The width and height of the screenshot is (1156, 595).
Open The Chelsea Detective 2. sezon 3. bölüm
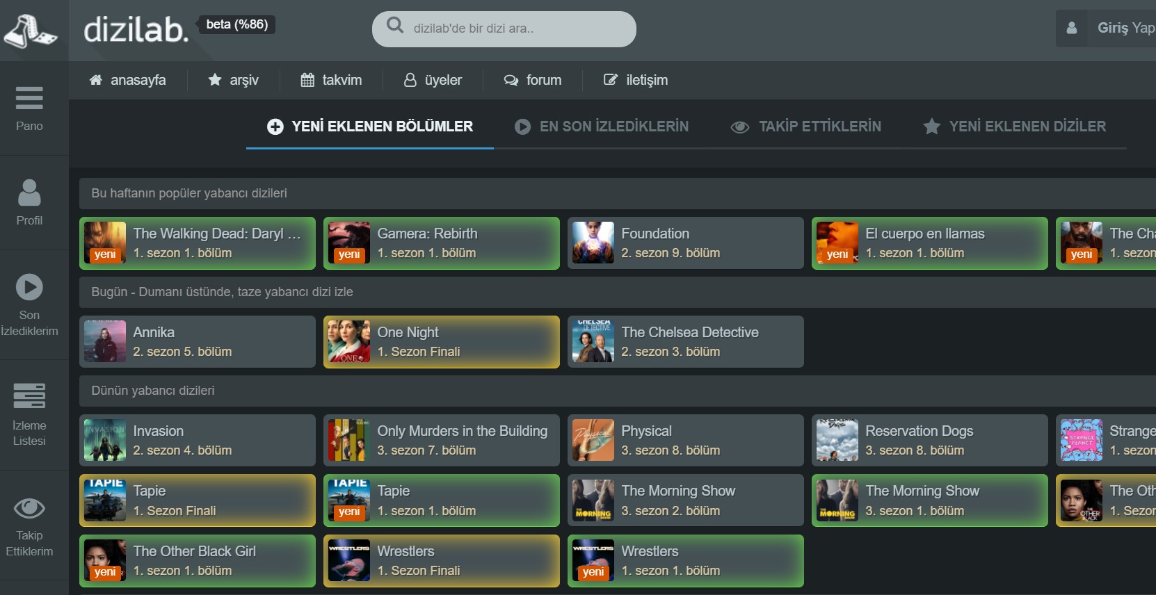[x=686, y=341]
